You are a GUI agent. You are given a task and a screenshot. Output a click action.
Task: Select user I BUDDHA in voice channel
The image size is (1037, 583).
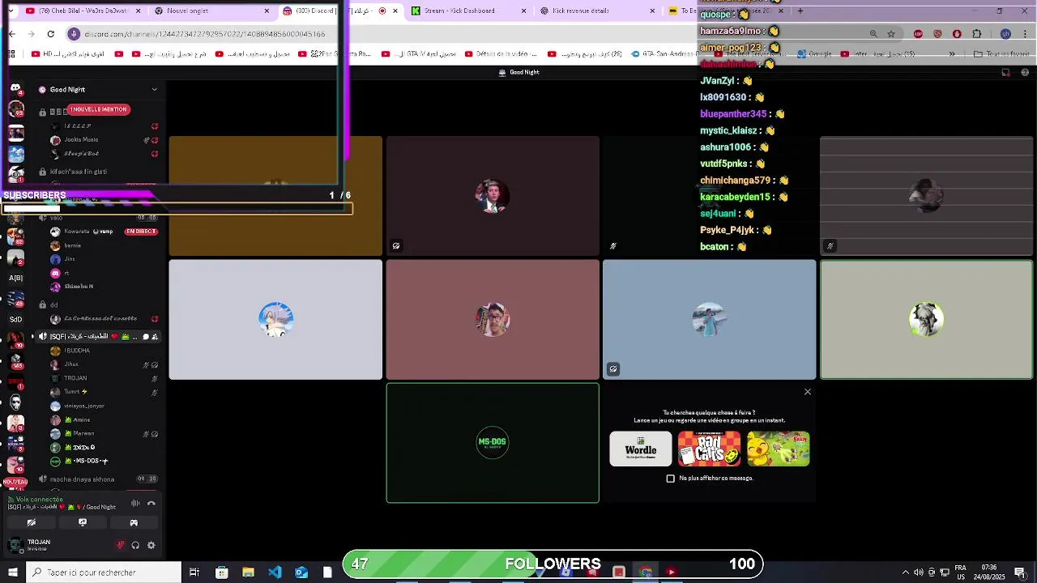tap(77, 351)
